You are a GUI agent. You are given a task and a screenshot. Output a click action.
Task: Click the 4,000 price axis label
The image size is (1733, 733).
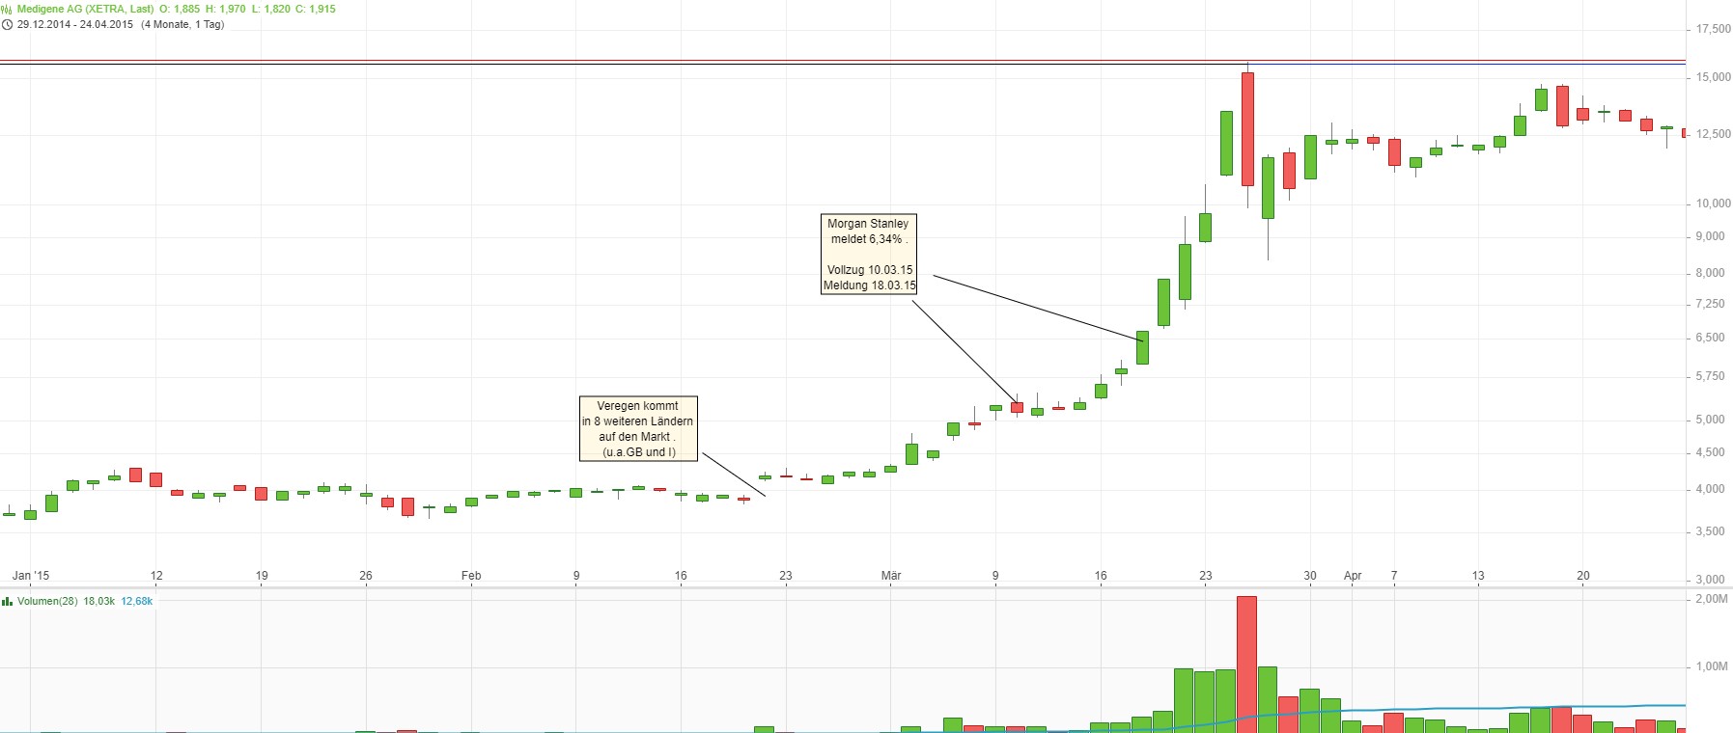(1711, 489)
